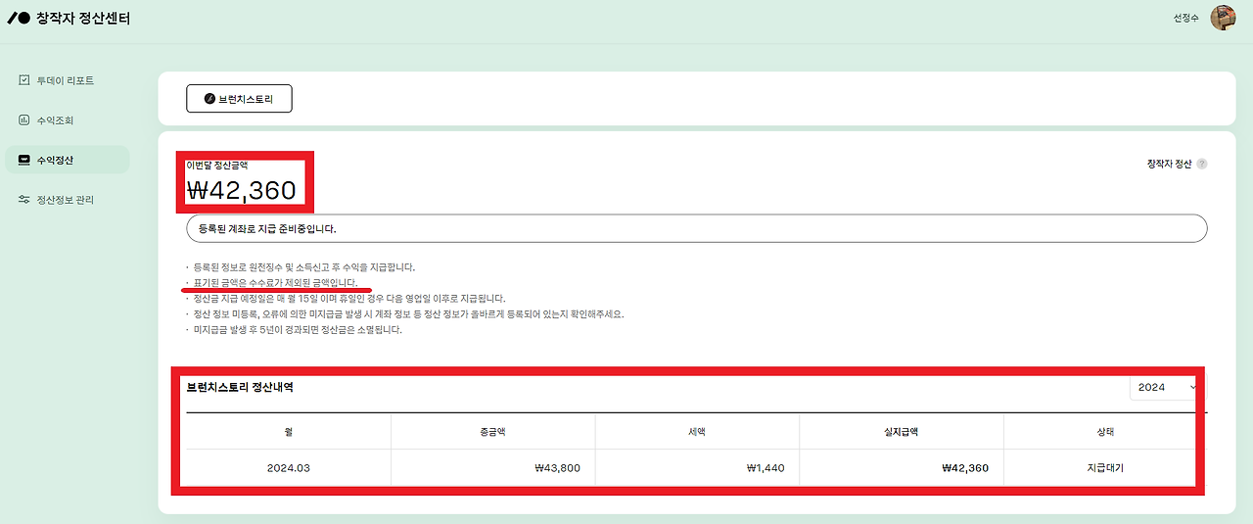Click the 표기된 금액은 수수료가 제외된 금액입니다 note
This screenshot has width=1253, height=524.
(x=276, y=282)
